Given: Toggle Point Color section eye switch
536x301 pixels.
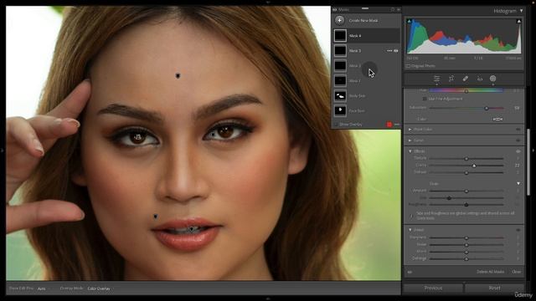Looking at the screenshot, I should [518, 130].
